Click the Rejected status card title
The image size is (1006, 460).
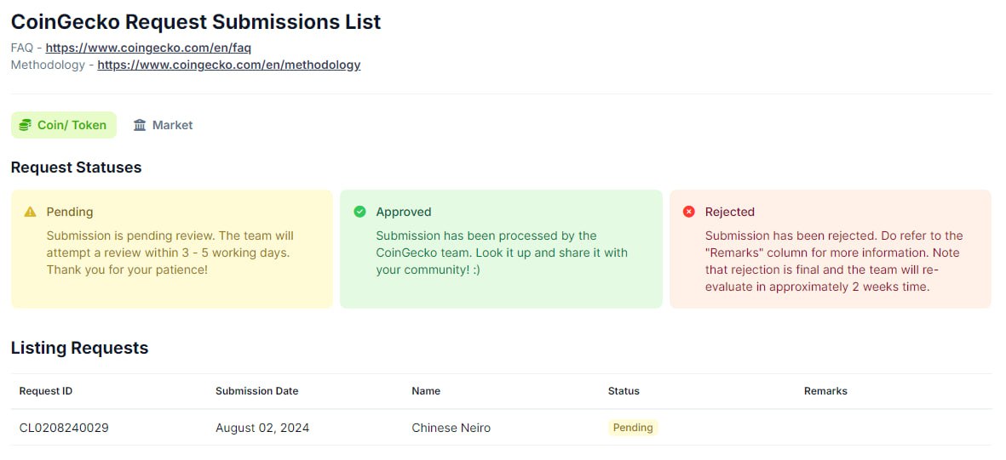click(x=730, y=212)
